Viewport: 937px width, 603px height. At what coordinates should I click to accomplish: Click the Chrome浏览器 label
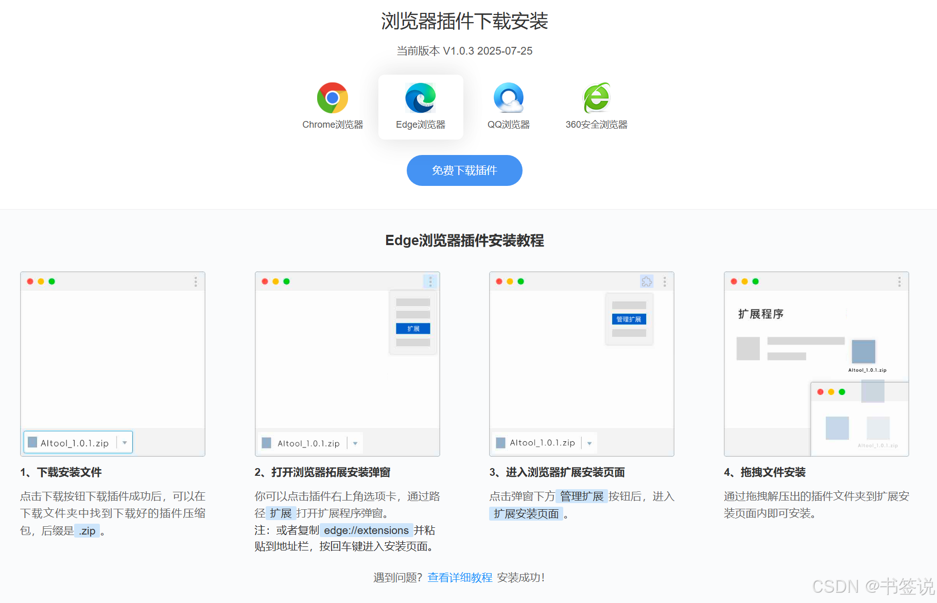[x=333, y=125]
